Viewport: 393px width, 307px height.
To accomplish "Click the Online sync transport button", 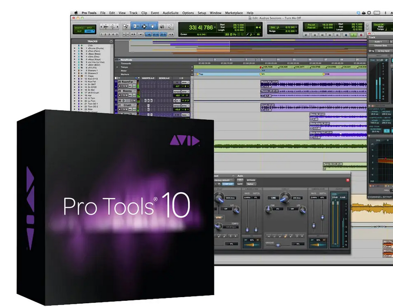I will pyautogui.click(x=306, y=35).
